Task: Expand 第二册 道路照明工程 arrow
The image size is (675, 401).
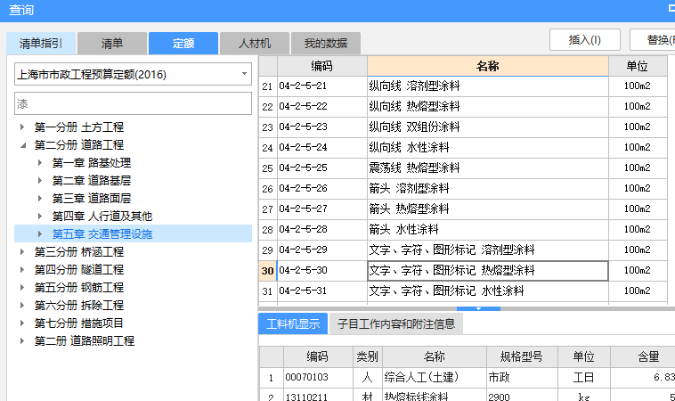Action: coord(22,340)
